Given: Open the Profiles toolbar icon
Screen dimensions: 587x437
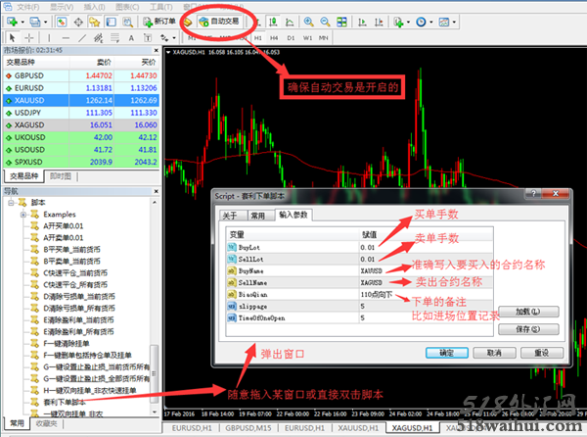Looking at the screenshot, I should click(35, 22).
